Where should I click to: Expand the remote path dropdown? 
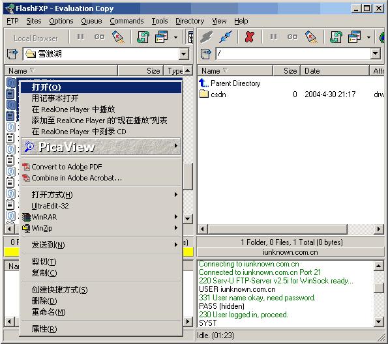[376, 53]
